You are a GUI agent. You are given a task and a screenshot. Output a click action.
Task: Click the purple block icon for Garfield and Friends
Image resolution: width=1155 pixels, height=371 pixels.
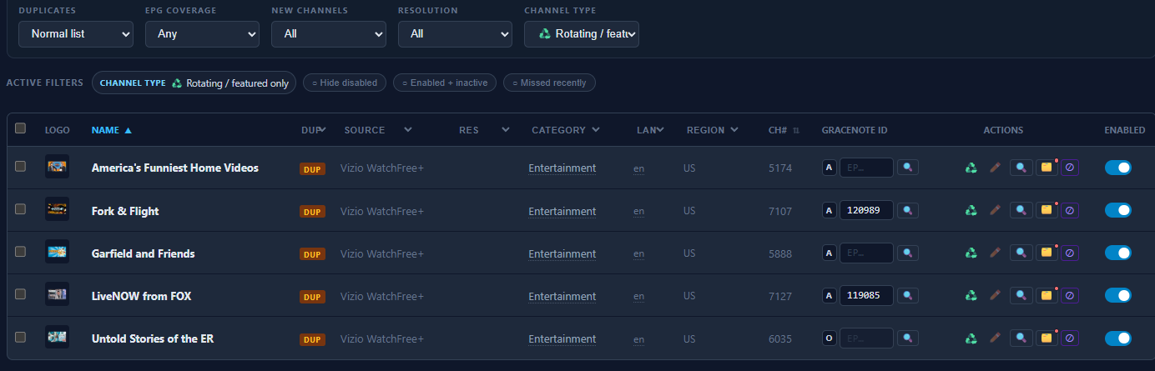pos(1070,253)
